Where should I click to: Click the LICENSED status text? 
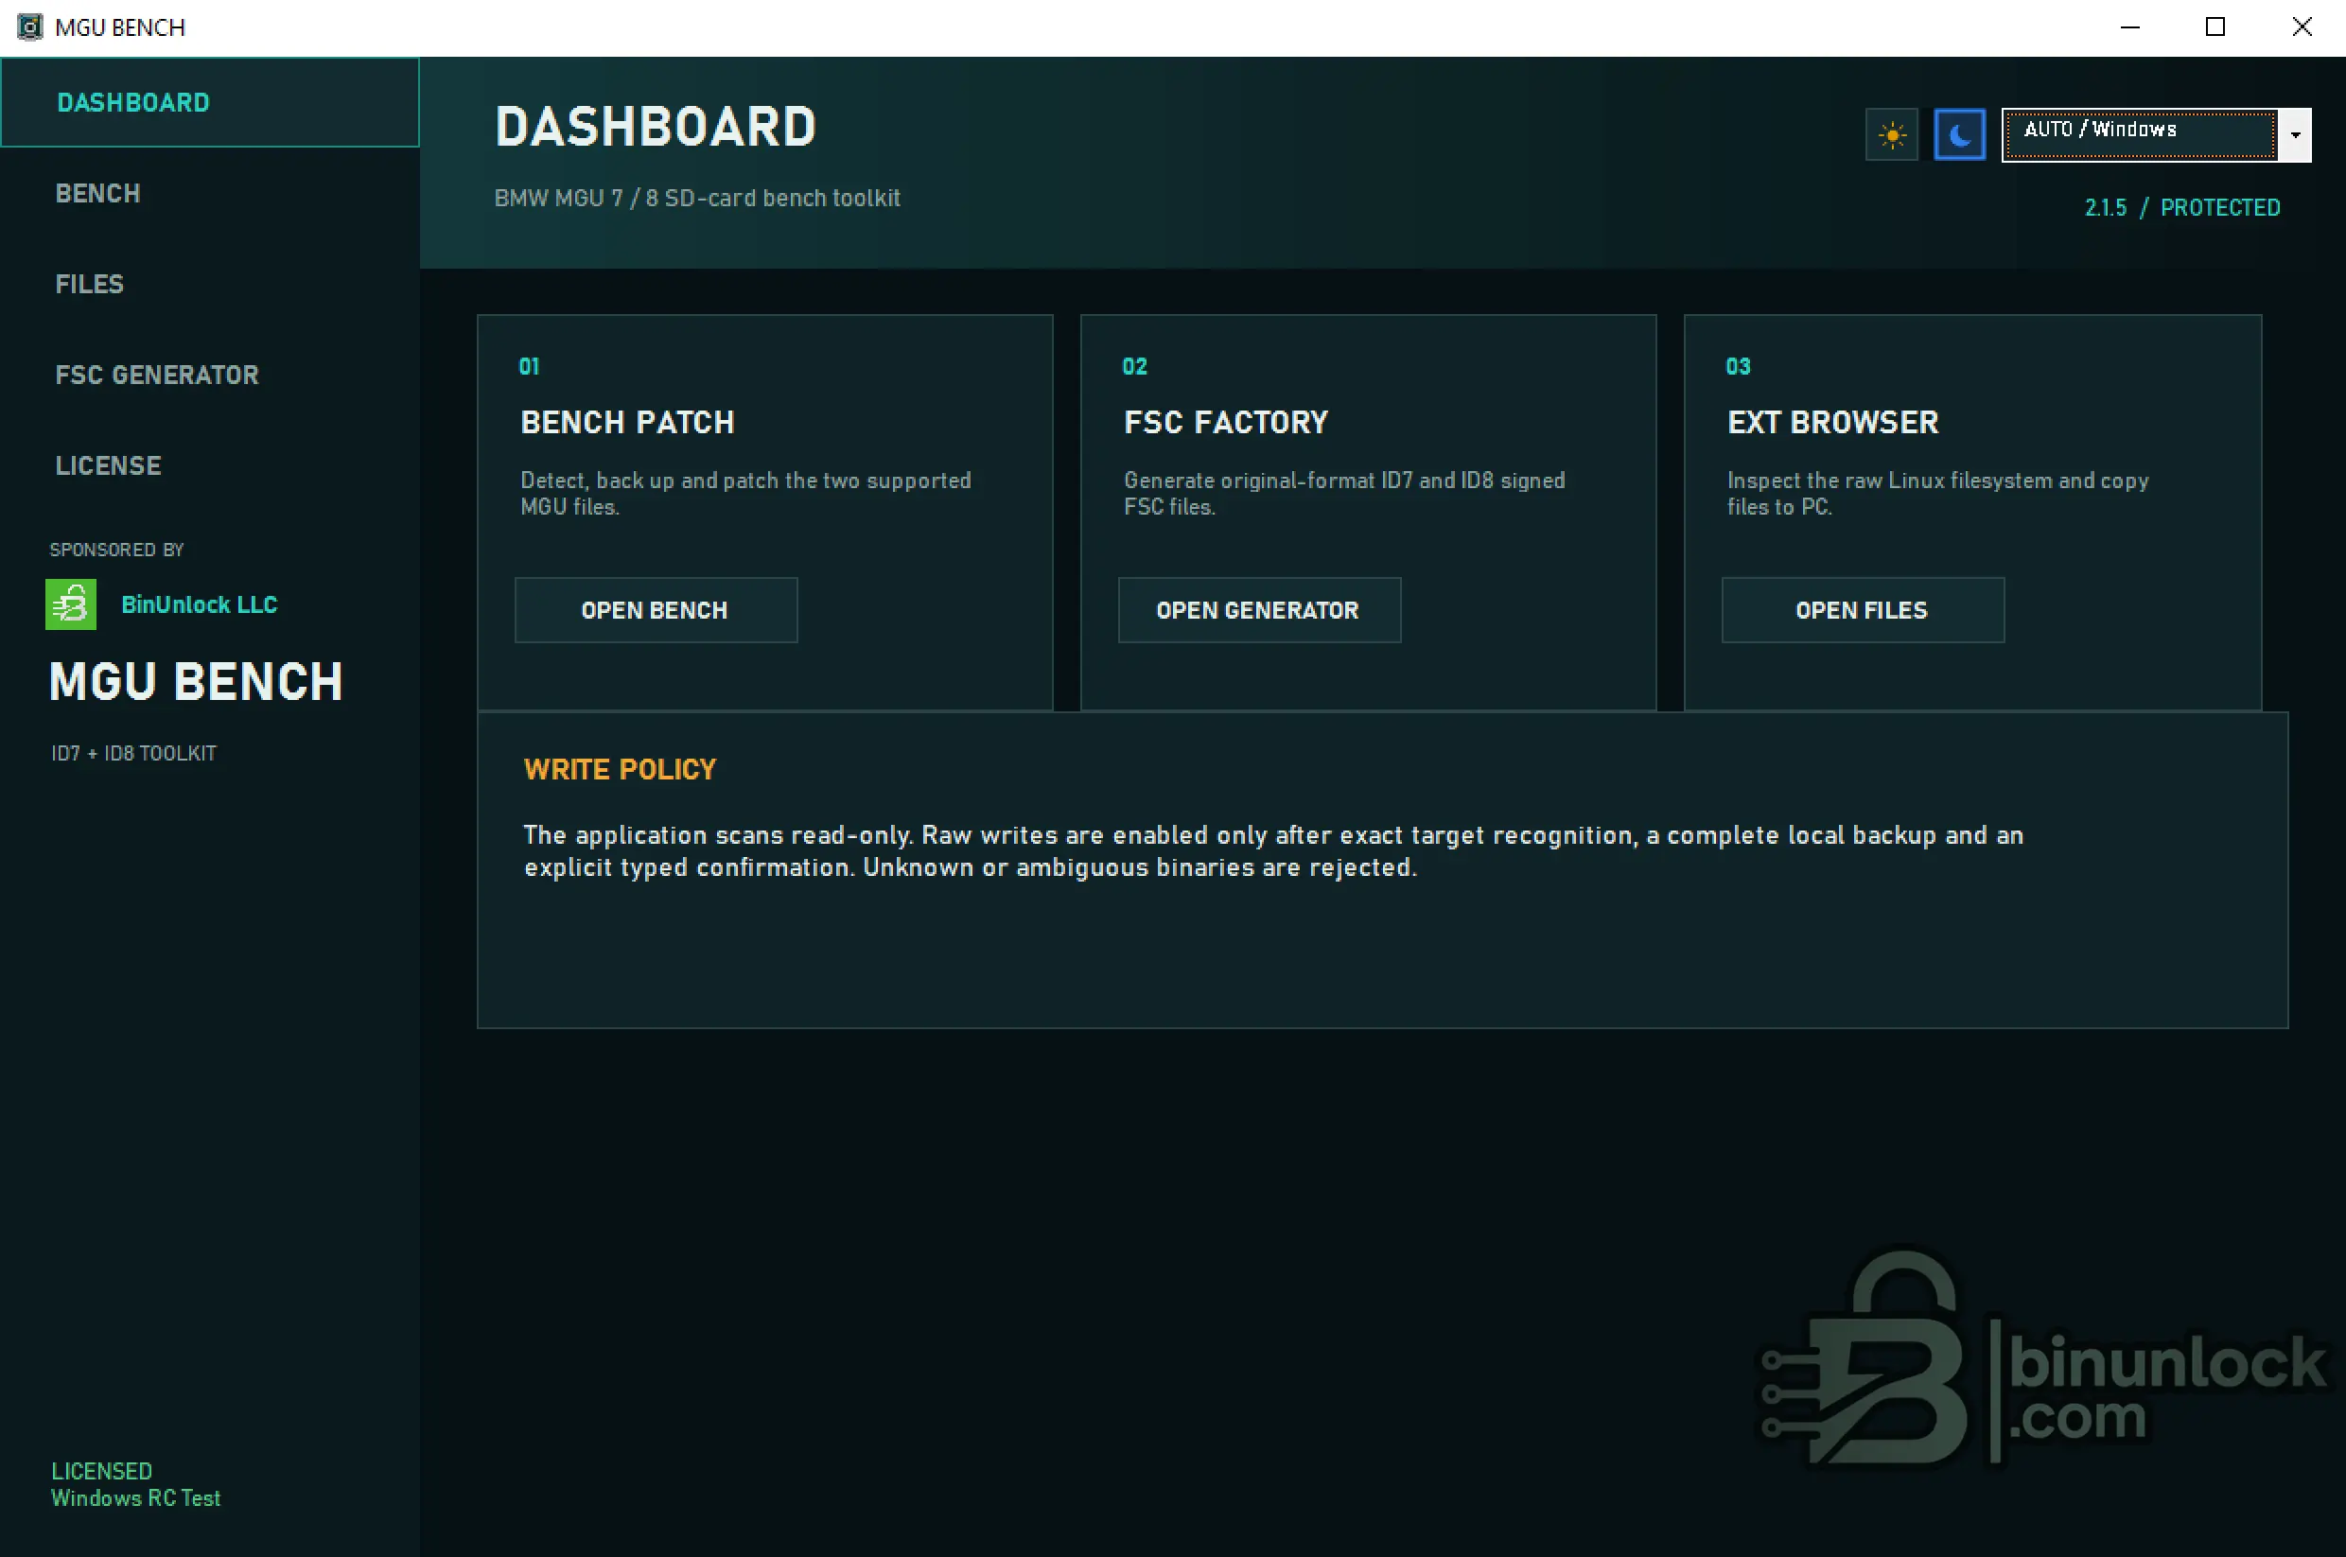pos(102,1471)
